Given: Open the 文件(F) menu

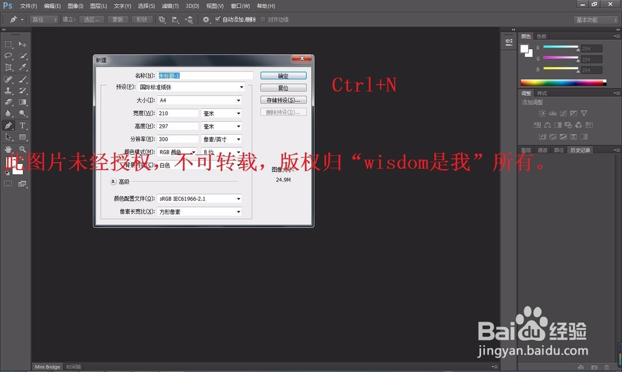Looking at the screenshot, I should 28,6.
